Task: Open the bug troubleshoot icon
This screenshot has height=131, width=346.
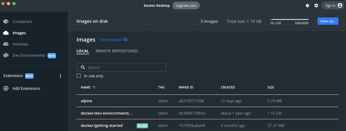Action: [308, 6]
